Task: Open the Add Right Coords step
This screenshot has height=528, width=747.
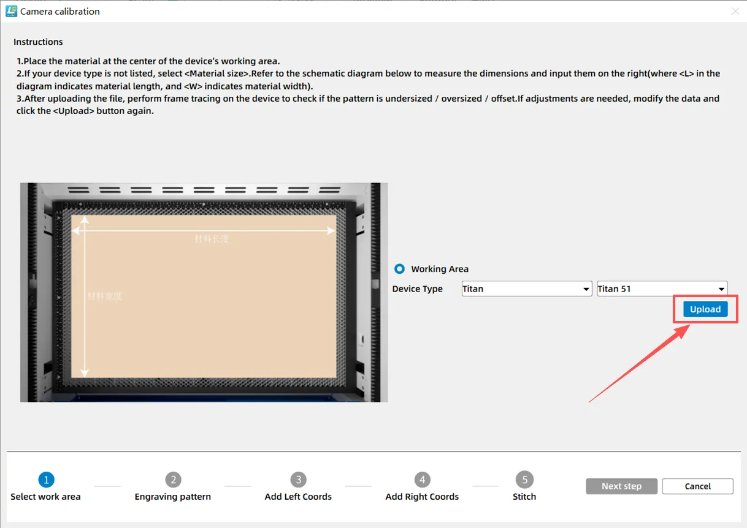Action: (x=422, y=497)
